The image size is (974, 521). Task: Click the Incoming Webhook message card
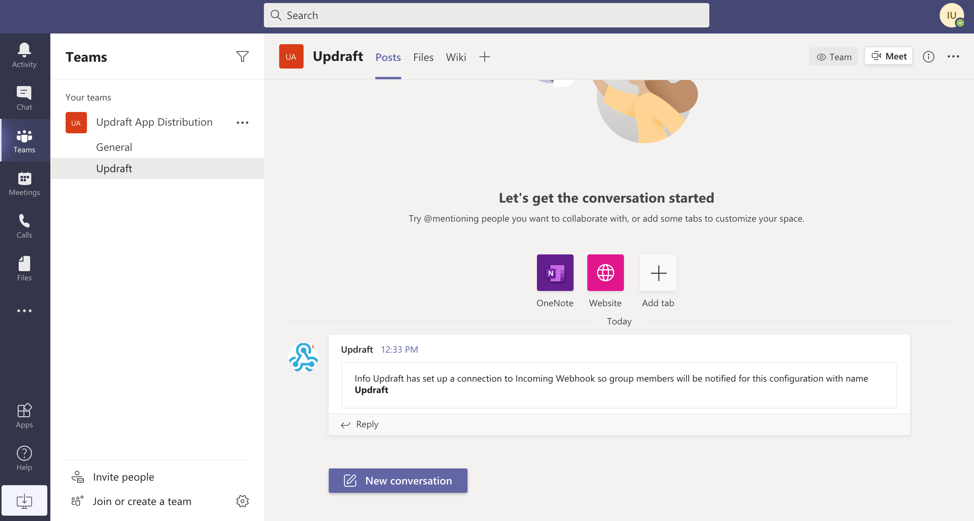(x=619, y=385)
